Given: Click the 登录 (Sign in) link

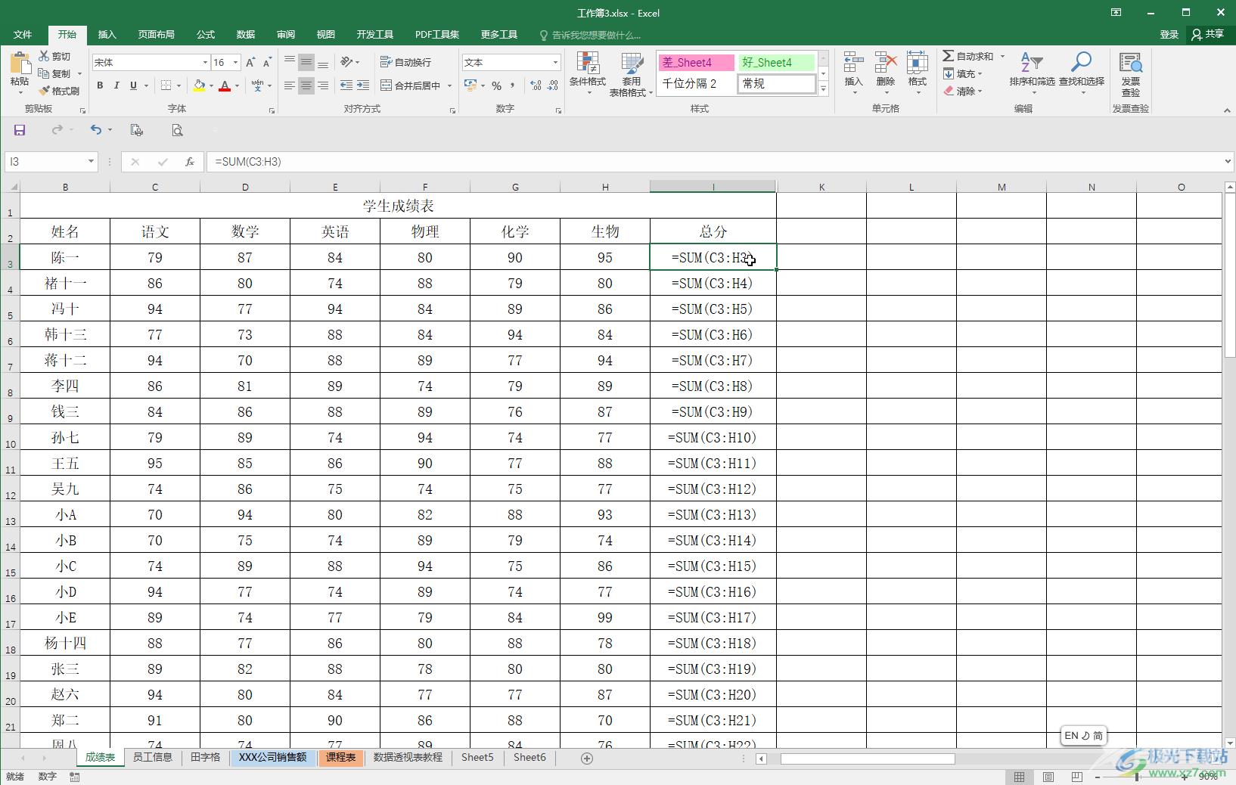Looking at the screenshot, I should pyautogui.click(x=1169, y=35).
